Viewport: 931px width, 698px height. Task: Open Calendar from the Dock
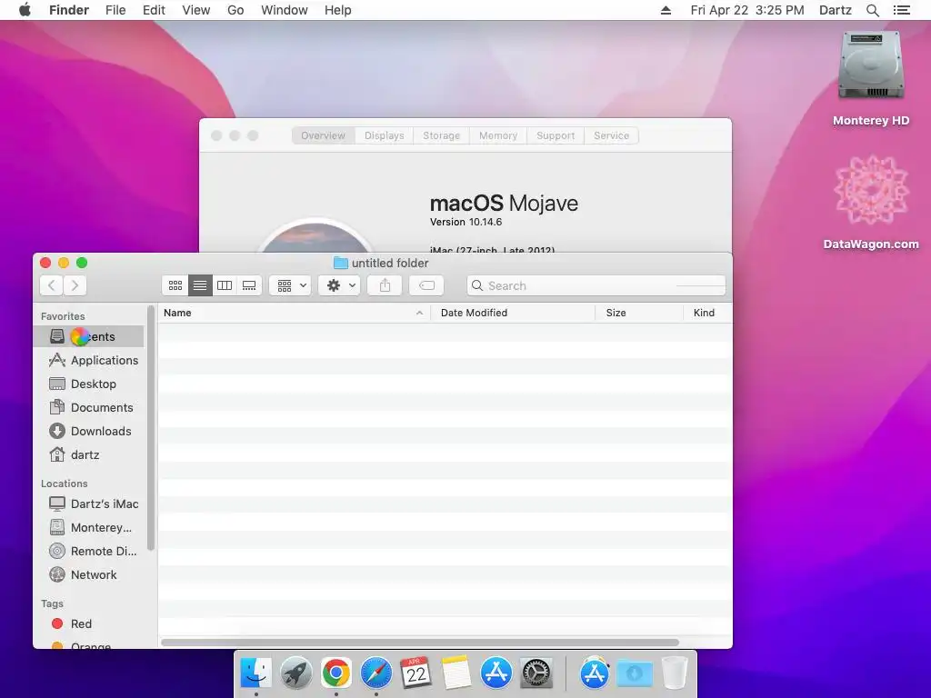click(415, 673)
